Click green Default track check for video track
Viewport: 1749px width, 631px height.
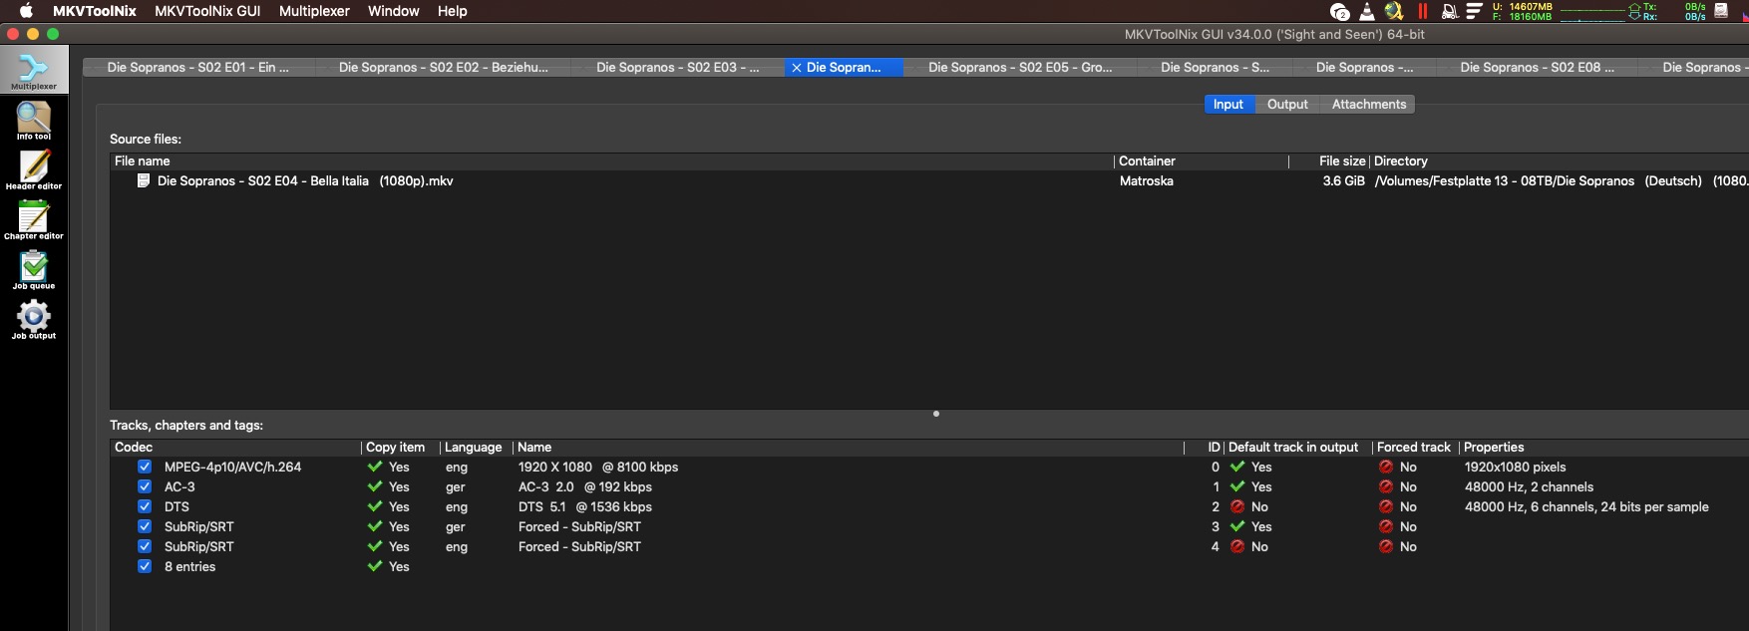click(x=1237, y=467)
